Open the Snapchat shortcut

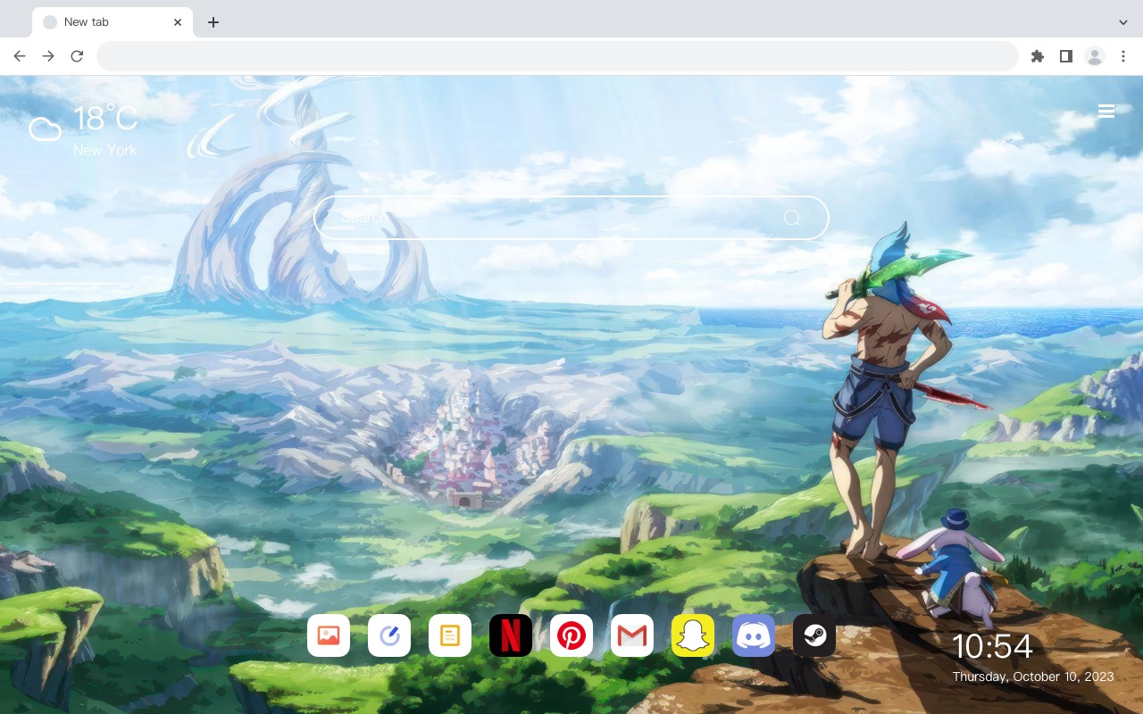(x=693, y=635)
